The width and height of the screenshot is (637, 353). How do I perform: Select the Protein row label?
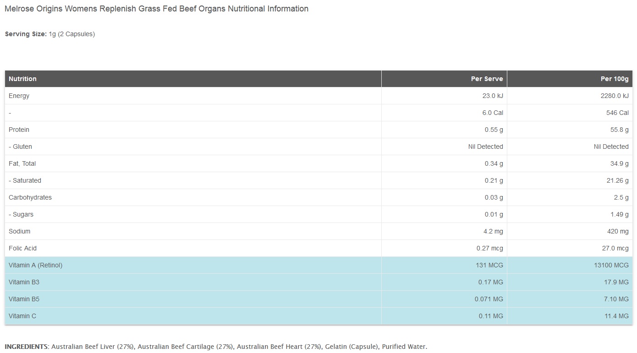click(x=19, y=130)
